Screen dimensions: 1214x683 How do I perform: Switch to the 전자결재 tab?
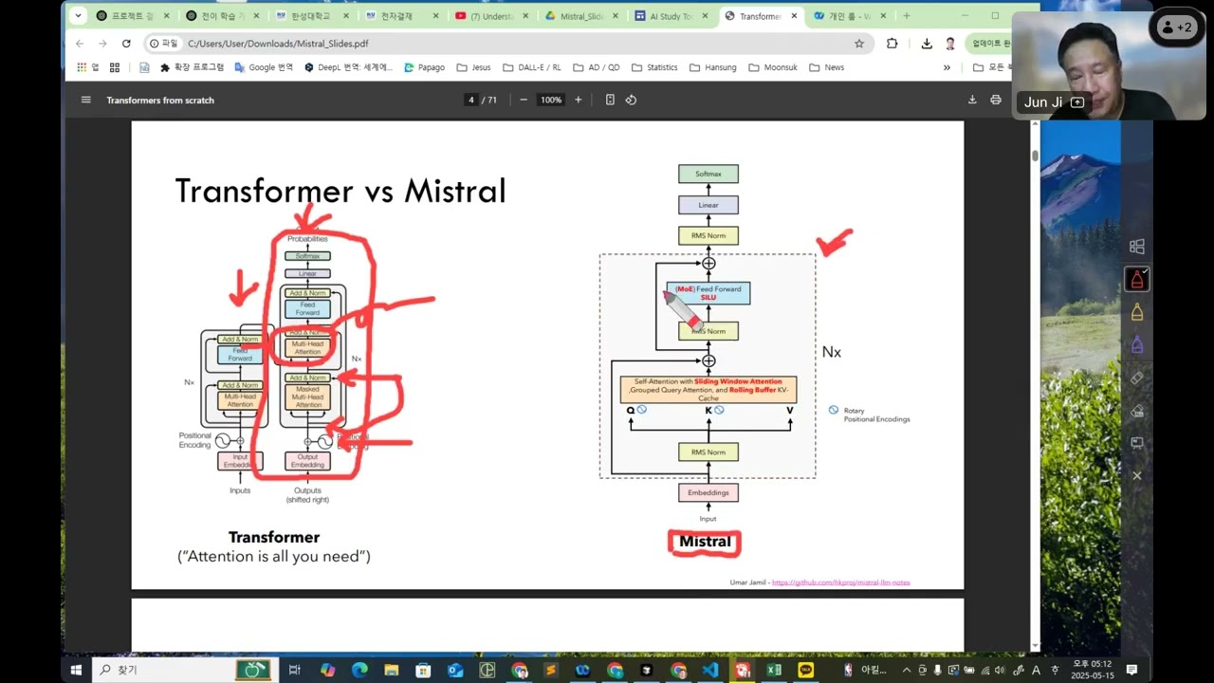(x=401, y=16)
